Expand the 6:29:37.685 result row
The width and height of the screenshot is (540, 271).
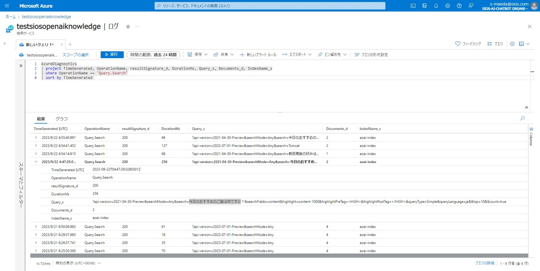click(x=36, y=235)
